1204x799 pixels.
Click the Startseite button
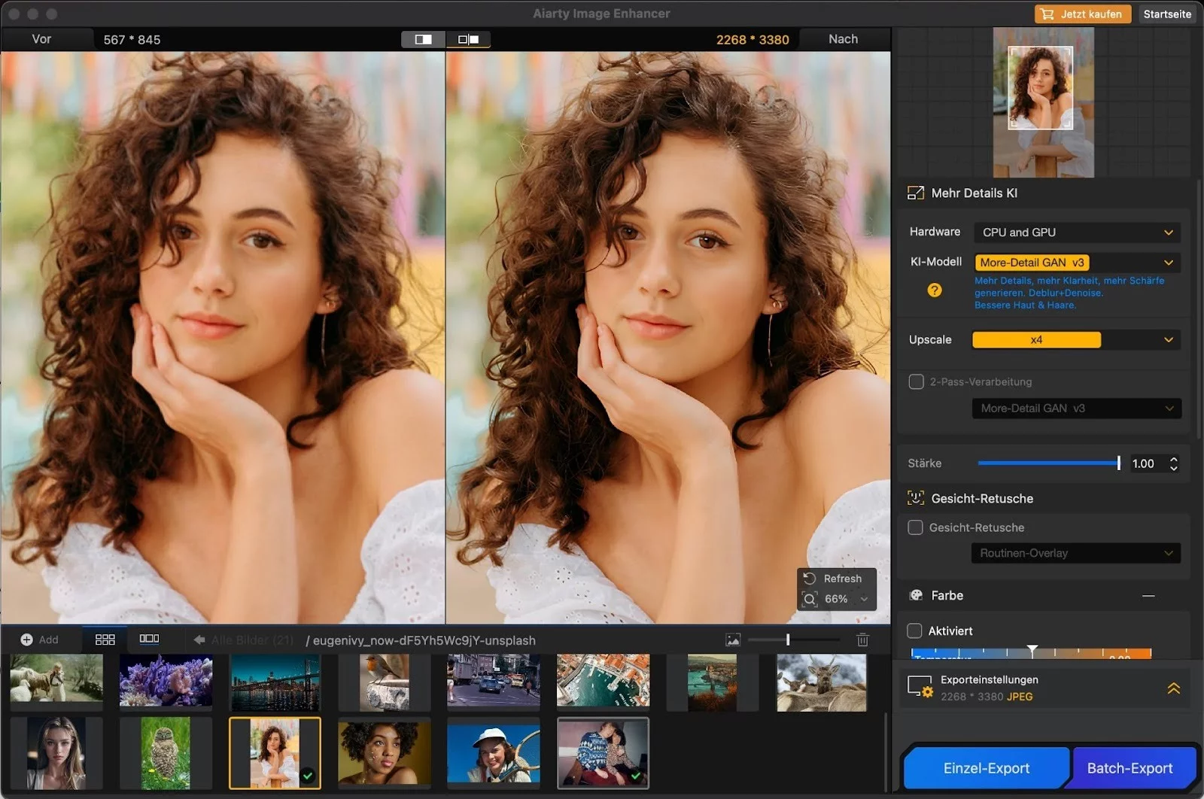(x=1166, y=14)
